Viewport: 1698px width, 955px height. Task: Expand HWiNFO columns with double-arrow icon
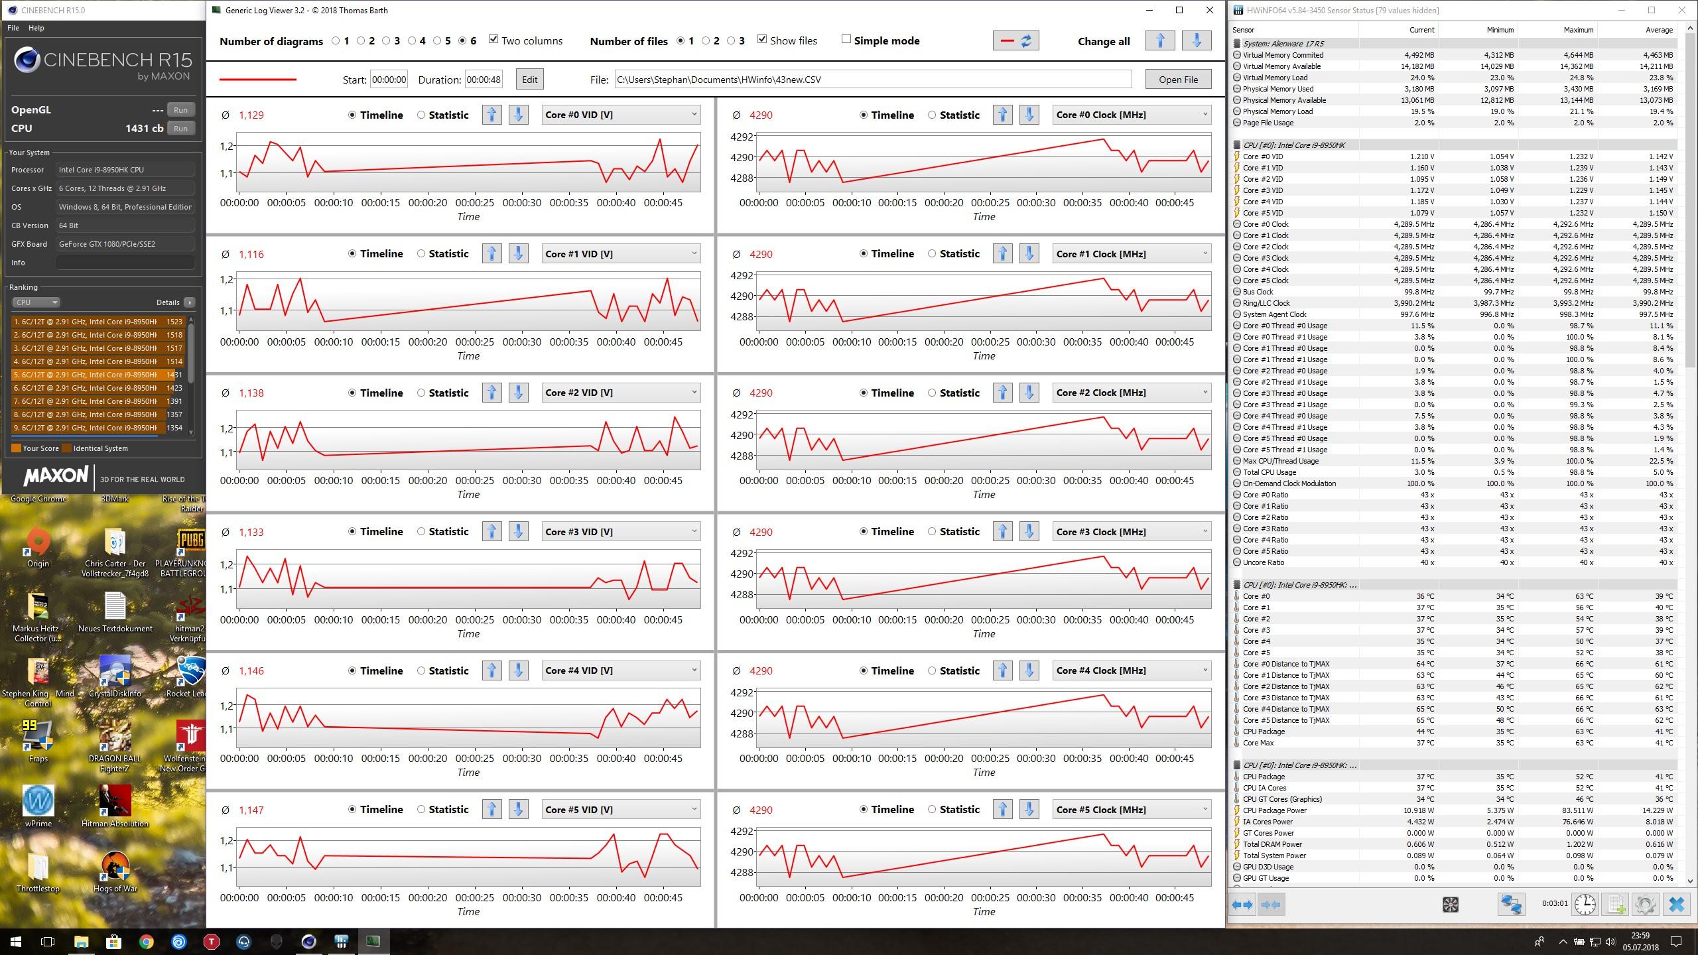click(x=1242, y=905)
